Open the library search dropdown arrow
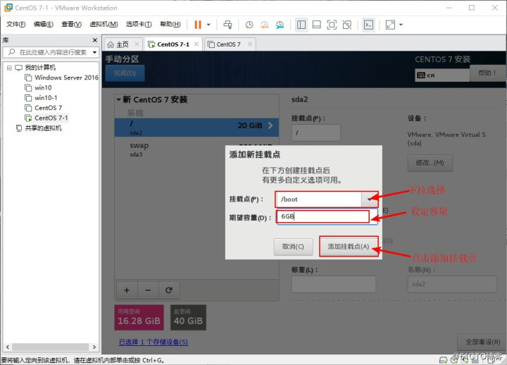The height and width of the screenshot is (365, 507). (x=94, y=52)
